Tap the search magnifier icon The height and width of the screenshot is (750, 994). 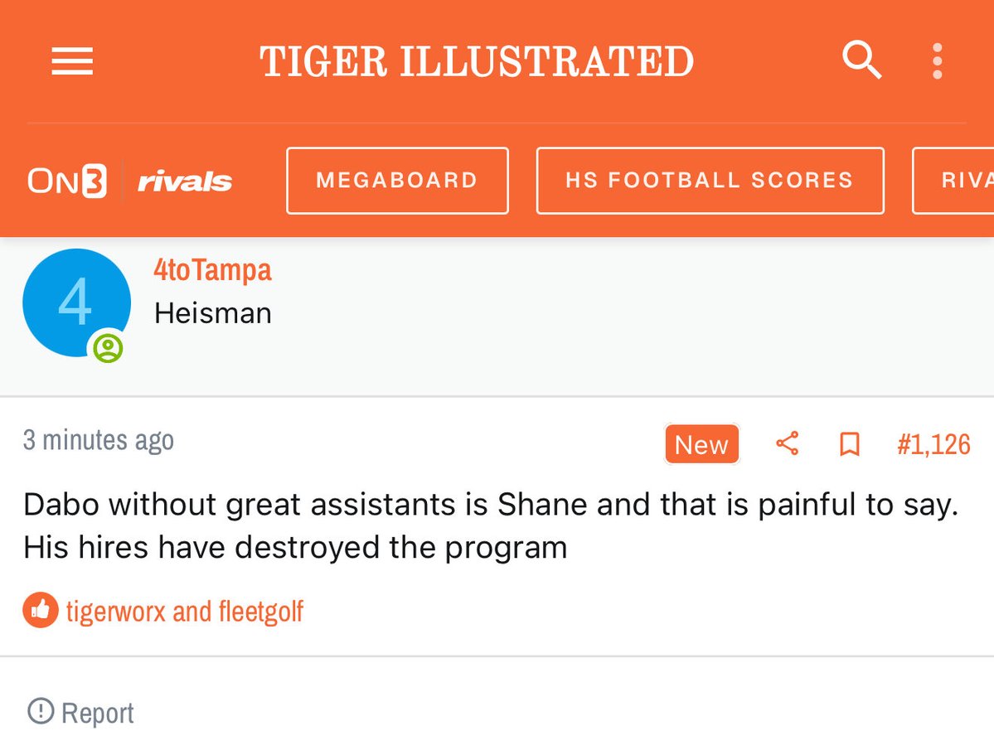pyautogui.click(x=861, y=60)
